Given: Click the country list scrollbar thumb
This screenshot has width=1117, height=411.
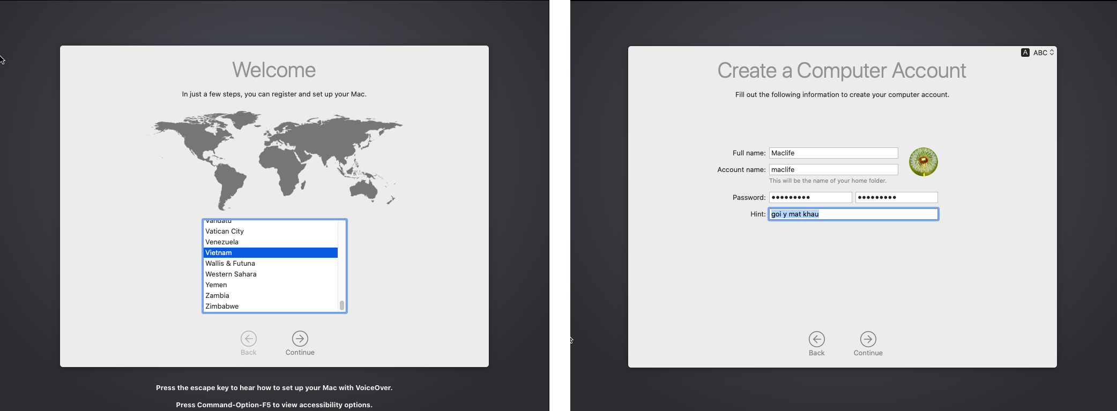Looking at the screenshot, I should click(342, 305).
